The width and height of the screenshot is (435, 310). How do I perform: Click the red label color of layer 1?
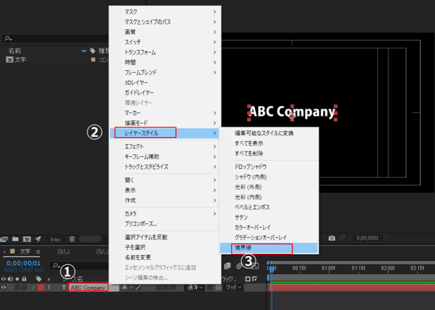[41, 287]
